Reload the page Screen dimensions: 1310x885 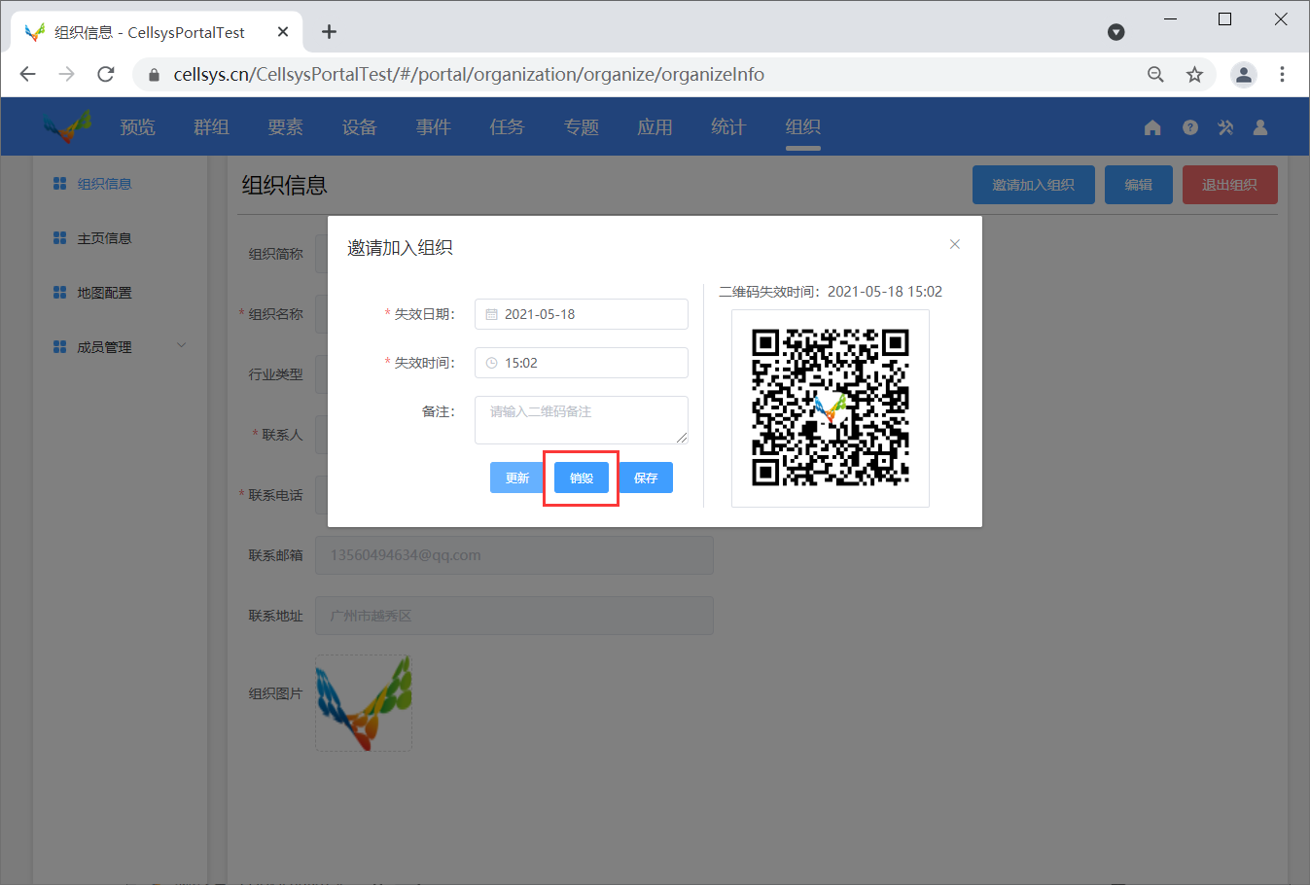click(x=106, y=74)
